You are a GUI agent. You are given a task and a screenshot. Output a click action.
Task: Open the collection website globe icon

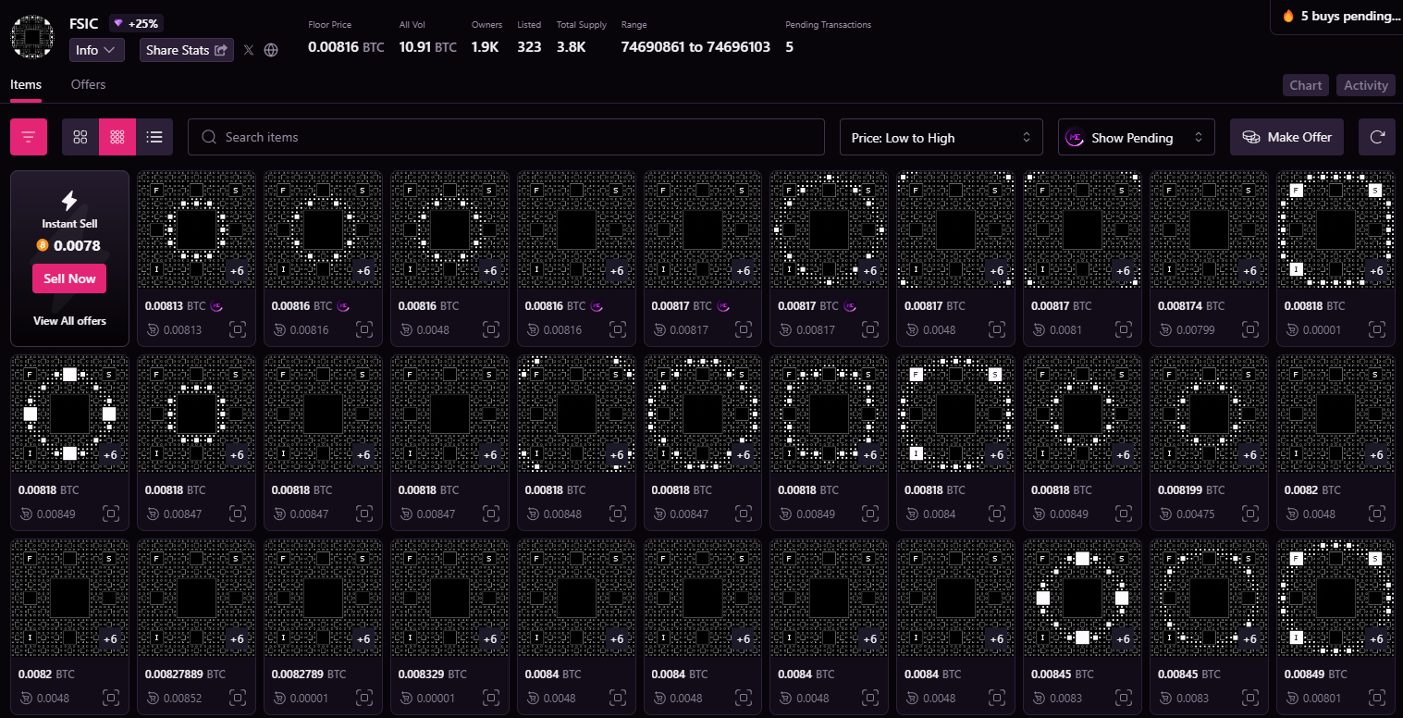(x=271, y=50)
